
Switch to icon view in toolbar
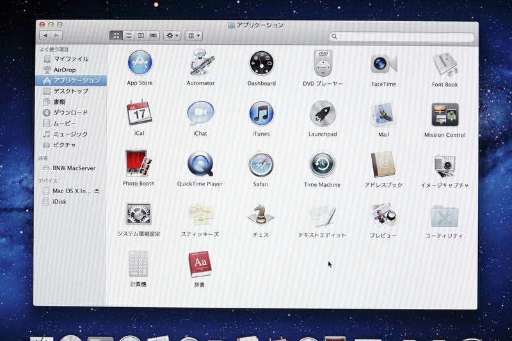tap(116, 36)
